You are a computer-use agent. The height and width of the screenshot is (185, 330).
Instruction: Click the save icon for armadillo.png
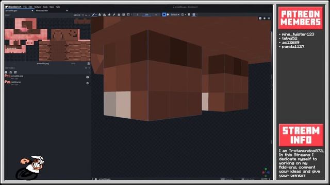click(x=88, y=77)
